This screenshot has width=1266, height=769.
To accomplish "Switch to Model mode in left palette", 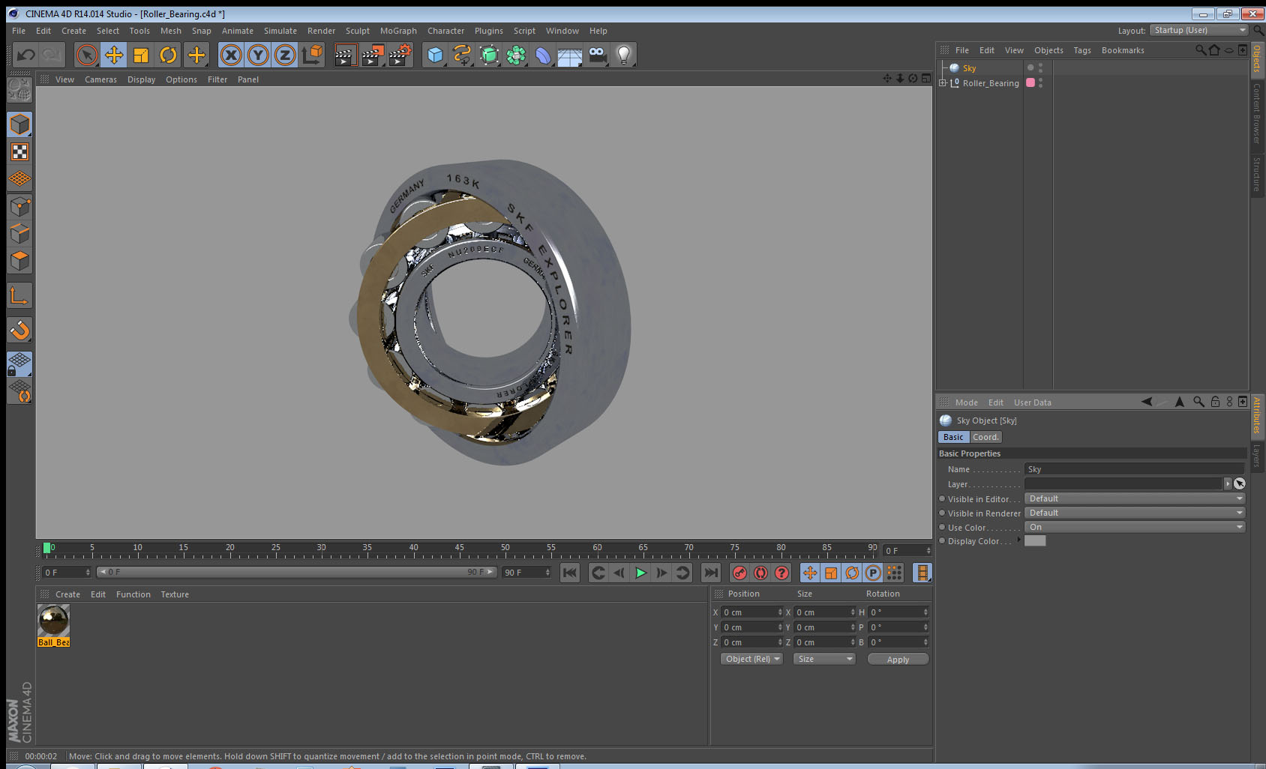I will 19,124.
